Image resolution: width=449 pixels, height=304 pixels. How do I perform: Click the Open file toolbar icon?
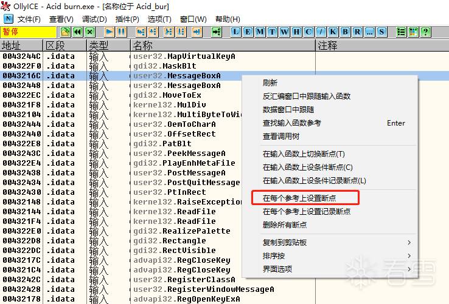[x=65, y=32]
